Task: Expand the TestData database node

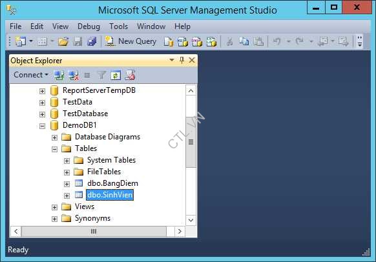Action: pyautogui.click(x=42, y=103)
